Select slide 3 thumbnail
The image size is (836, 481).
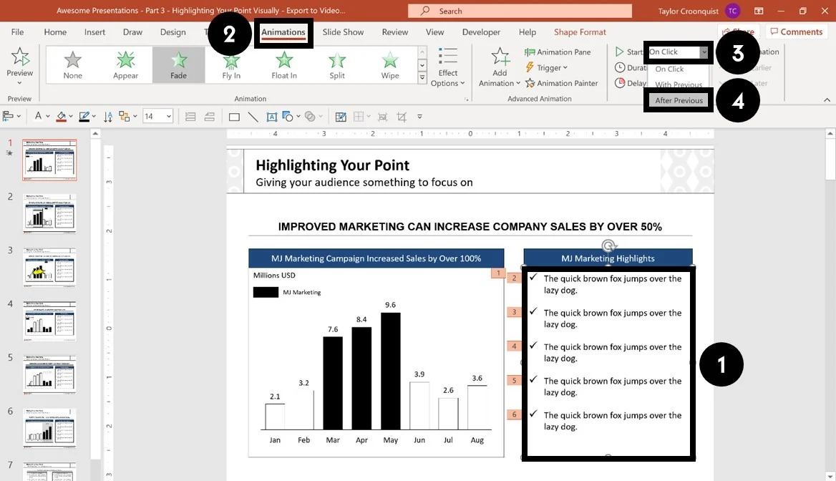point(49,267)
